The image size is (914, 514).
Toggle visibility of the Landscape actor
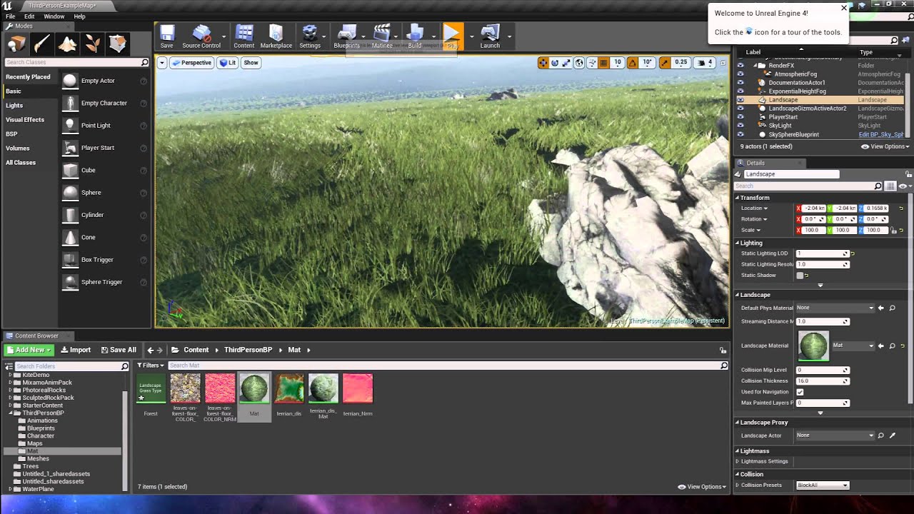(x=740, y=100)
